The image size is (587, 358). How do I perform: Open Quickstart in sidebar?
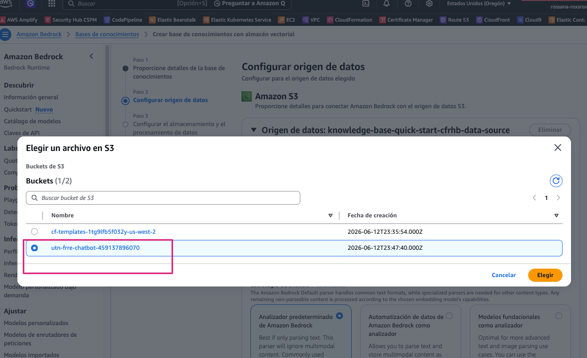(x=18, y=110)
